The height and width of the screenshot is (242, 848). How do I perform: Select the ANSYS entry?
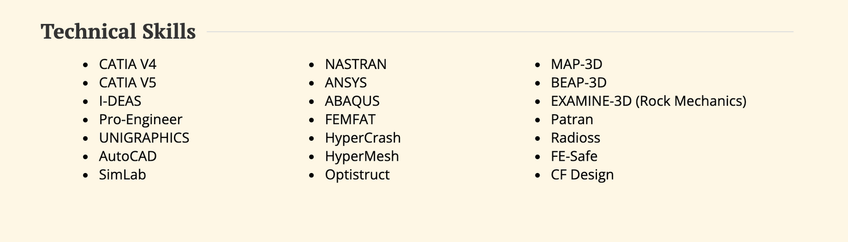[x=346, y=83]
